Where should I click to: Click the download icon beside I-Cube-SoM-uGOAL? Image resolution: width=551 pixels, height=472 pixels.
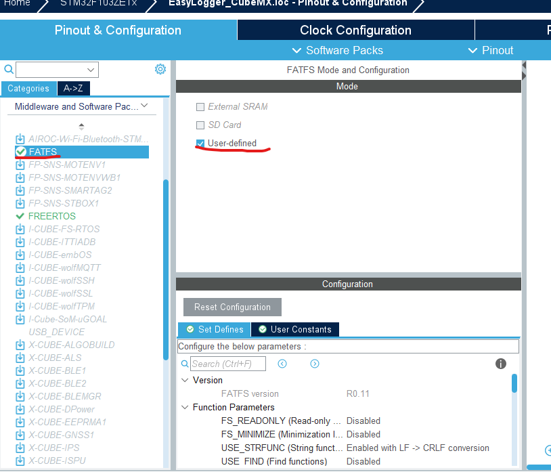click(20, 319)
